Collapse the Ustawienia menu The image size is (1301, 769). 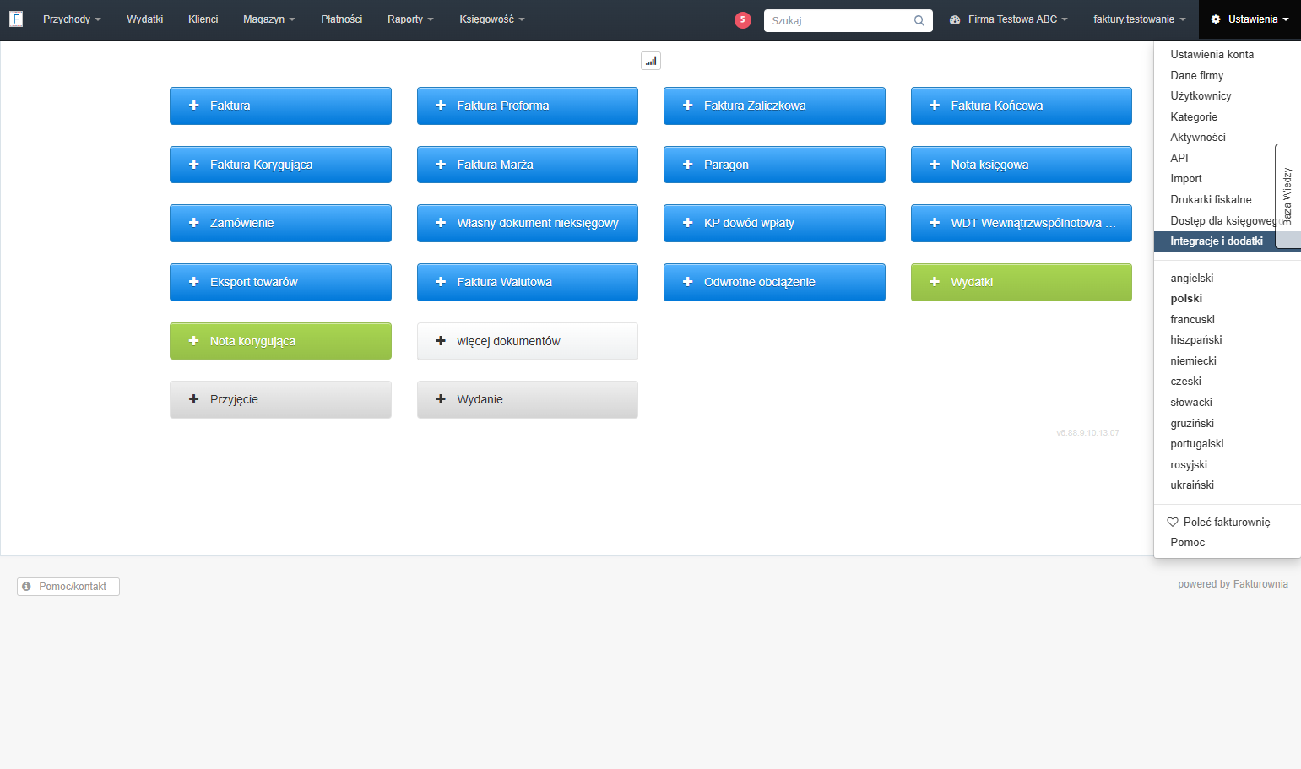click(x=1250, y=19)
